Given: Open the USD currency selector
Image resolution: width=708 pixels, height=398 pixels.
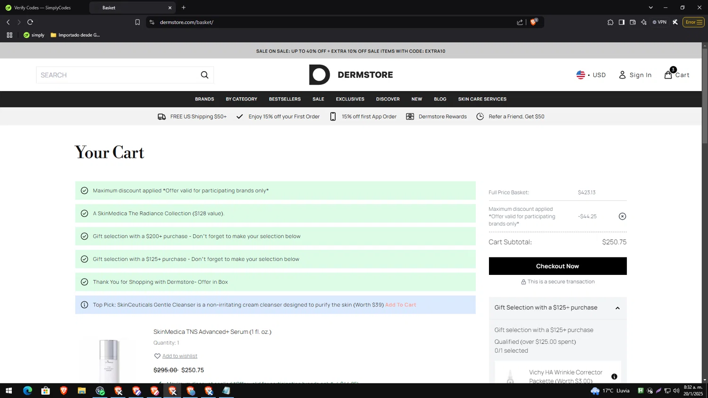Looking at the screenshot, I should coord(591,75).
